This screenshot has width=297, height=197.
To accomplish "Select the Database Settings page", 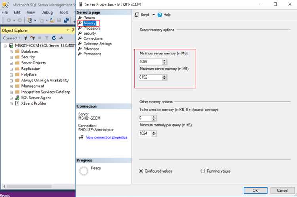I will click(97, 43).
